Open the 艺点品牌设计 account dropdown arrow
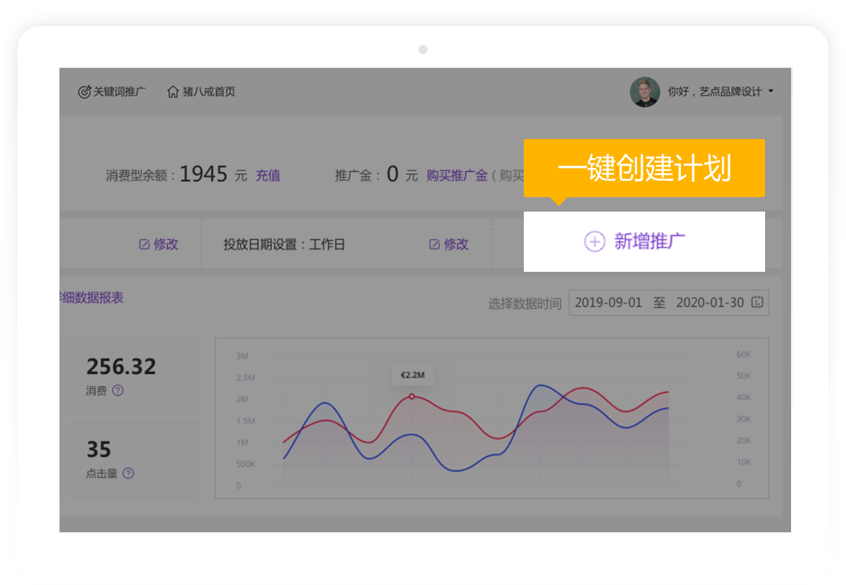Viewport: 846px width, 585px height. (x=771, y=91)
